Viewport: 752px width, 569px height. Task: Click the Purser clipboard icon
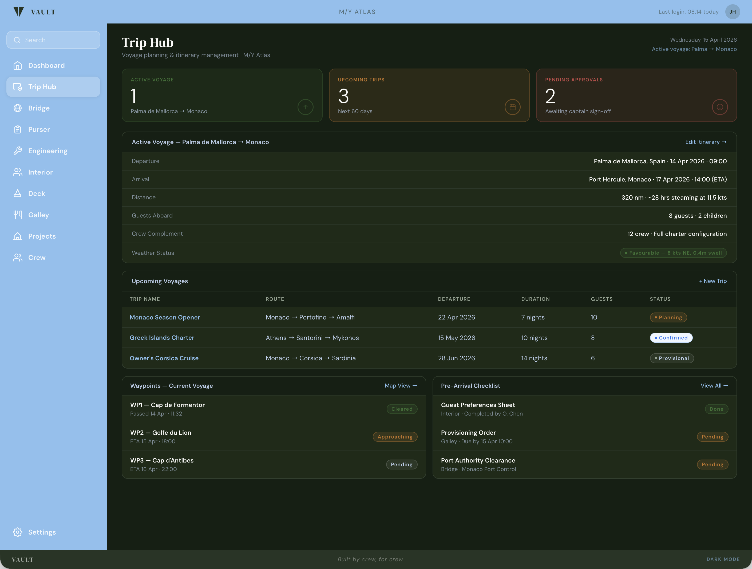pyautogui.click(x=18, y=129)
